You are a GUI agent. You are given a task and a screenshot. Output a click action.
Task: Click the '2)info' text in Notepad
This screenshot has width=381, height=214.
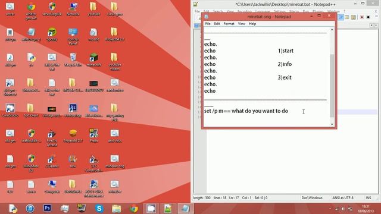point(285,64)
